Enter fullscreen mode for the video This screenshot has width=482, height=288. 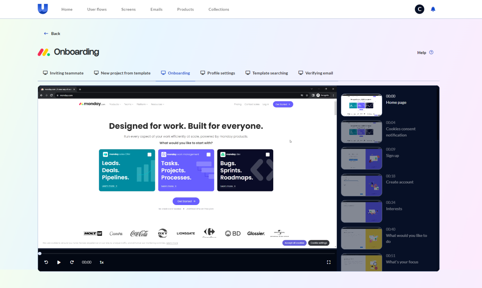point(329,262)
